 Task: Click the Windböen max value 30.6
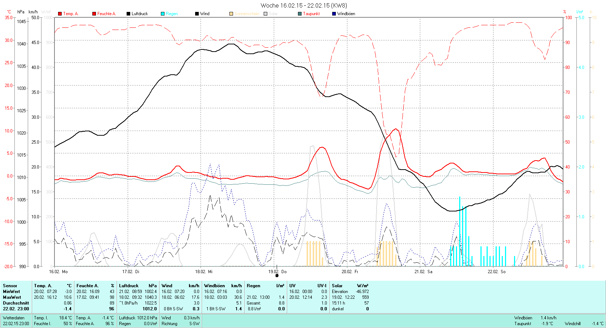tap(238, 297)
